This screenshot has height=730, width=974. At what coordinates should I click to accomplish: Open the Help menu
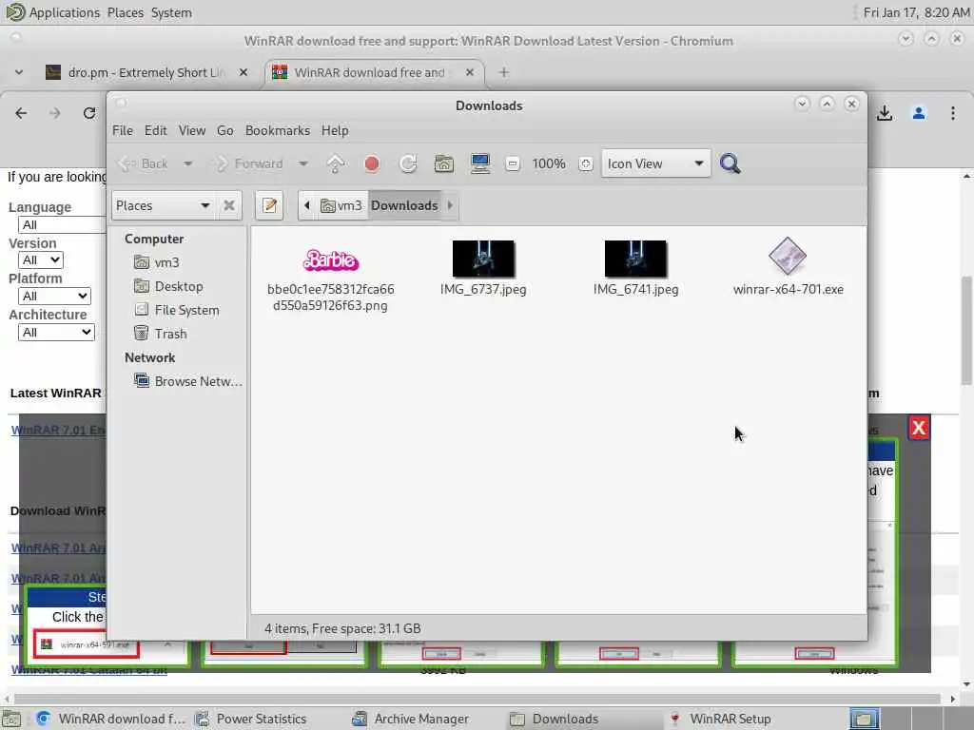pyautogui.click(x=335, y=130)
